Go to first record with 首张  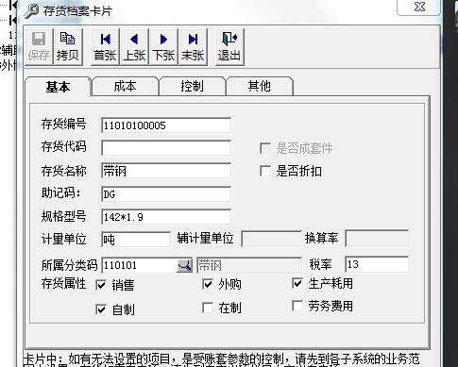coord(105,47)
